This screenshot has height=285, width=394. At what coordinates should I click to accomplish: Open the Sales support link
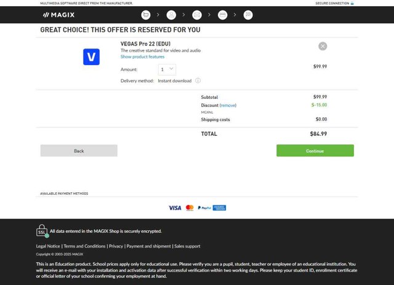pyautogui.click(x=187, y=246)
